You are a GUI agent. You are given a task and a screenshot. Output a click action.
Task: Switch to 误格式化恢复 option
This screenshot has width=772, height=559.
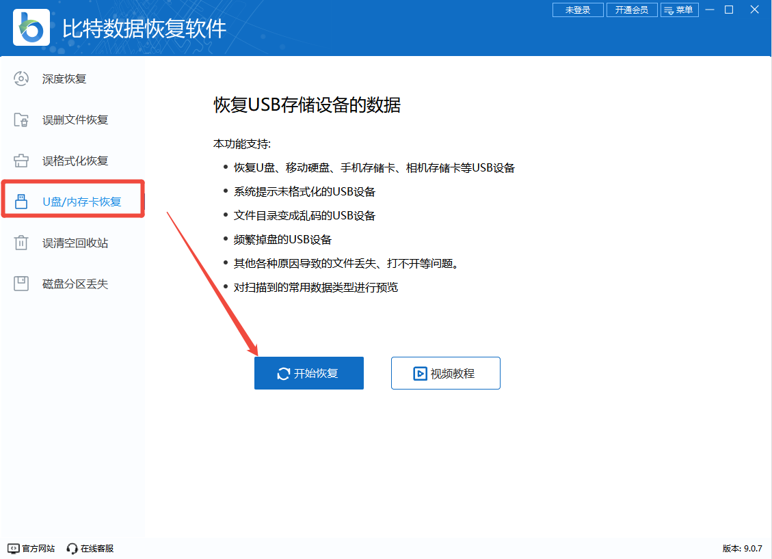(x=73, y=161)
